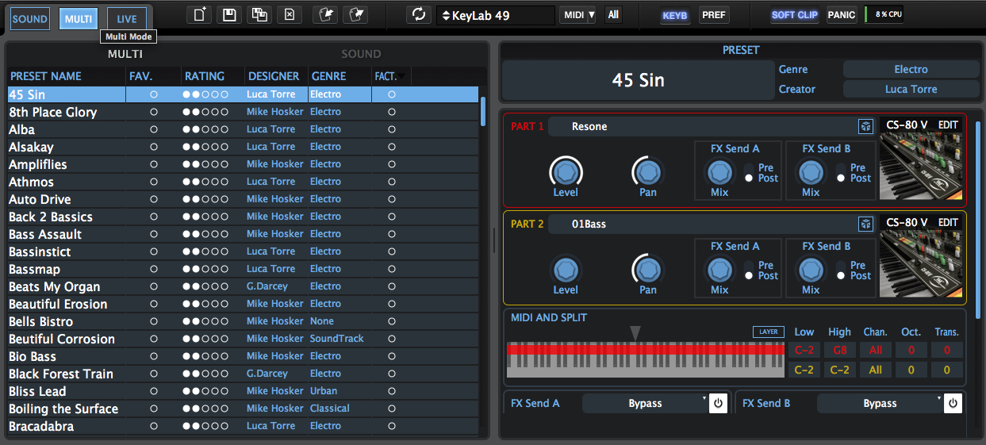Click the export preset icon
The height and width of the screenshot is (445, 986).
(357, 15)
